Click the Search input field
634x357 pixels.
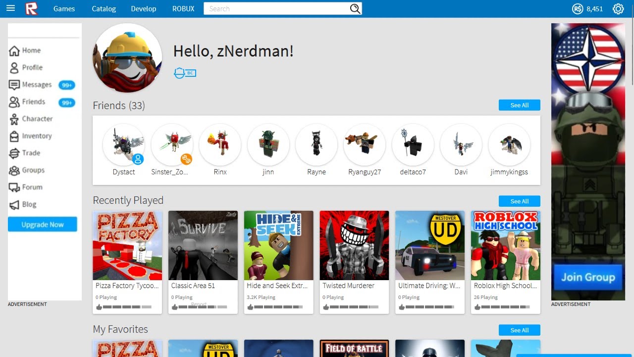[276, 8]
